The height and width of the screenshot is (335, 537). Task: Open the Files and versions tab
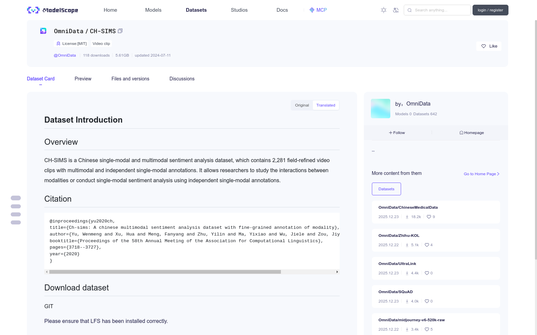point(130,79)
